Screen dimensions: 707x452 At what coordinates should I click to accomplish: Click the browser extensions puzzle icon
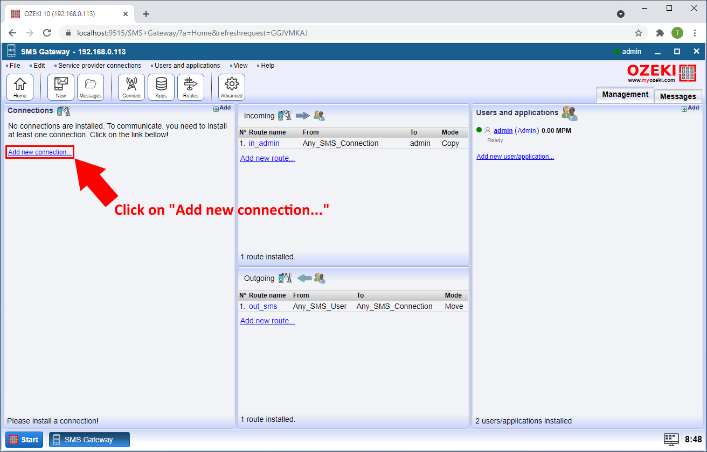[660, 33]
